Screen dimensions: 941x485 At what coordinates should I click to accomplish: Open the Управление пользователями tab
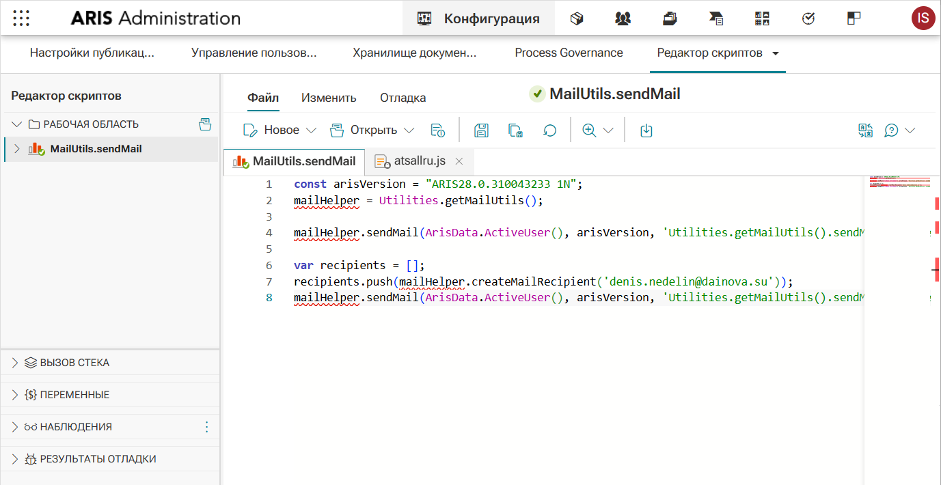(x=254, y=53)
